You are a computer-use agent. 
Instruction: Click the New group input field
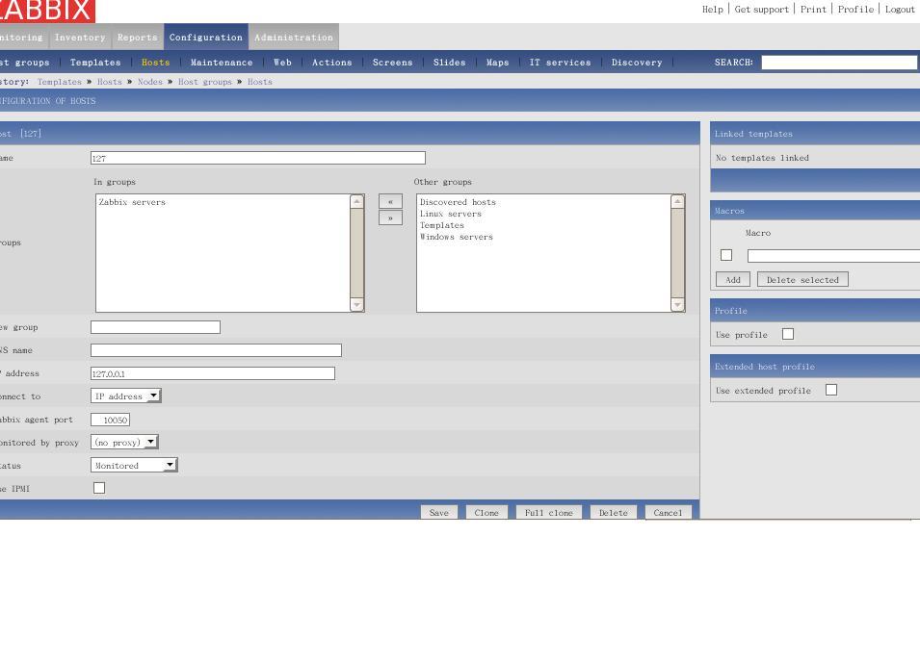(155, 327)
